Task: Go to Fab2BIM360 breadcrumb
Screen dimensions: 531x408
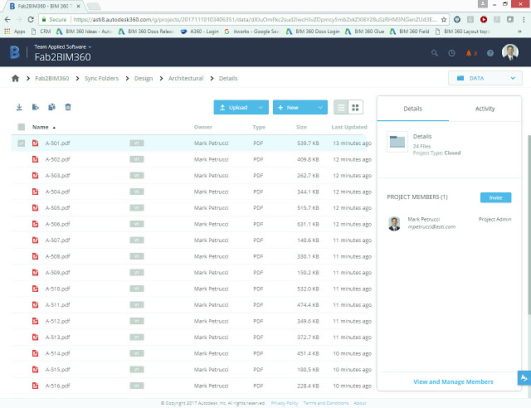Action: click(52, 78)
